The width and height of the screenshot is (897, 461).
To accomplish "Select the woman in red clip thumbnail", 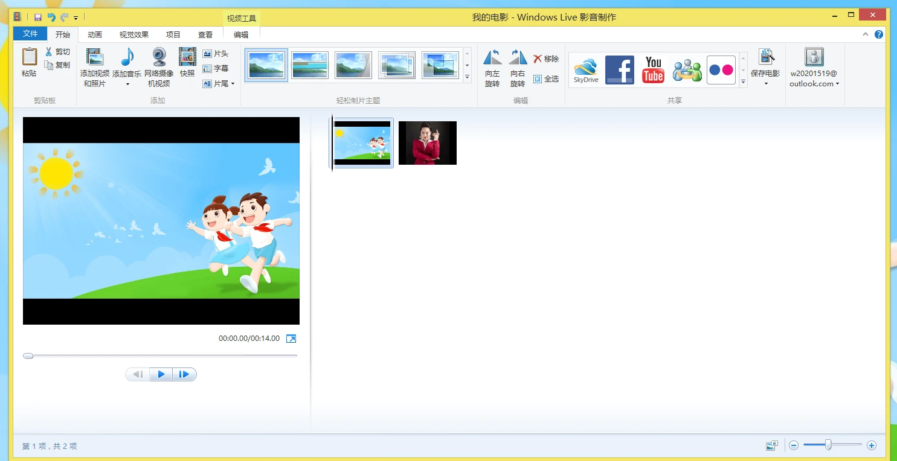I will (x=428, y=143).
